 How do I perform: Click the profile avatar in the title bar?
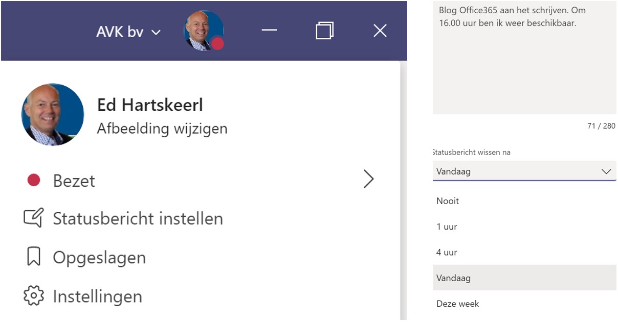coord(202,31)
